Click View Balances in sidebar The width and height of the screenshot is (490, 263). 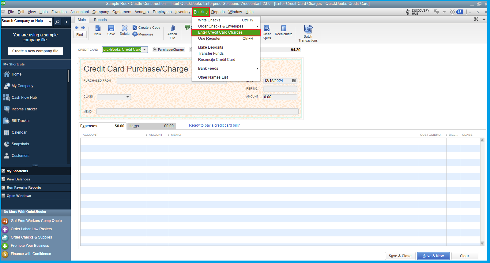click(x=36, y=179)
